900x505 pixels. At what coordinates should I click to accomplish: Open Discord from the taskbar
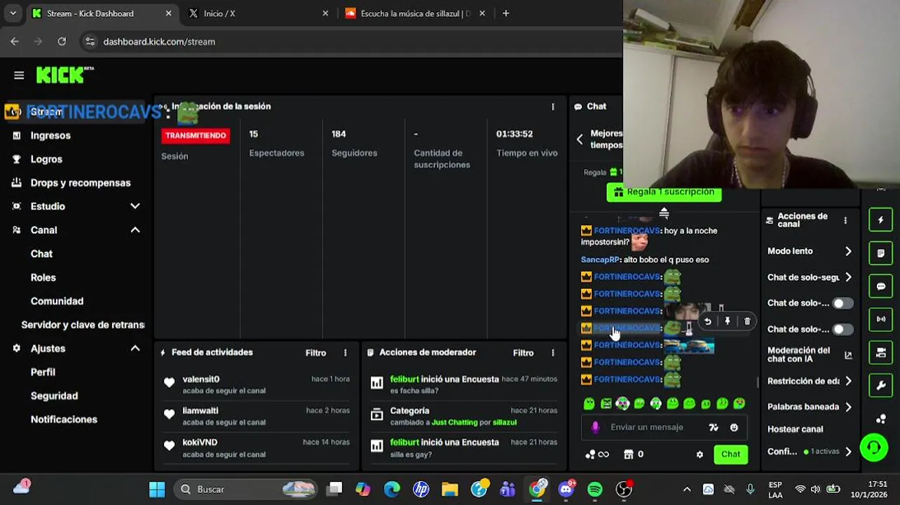tap(566, 490)
